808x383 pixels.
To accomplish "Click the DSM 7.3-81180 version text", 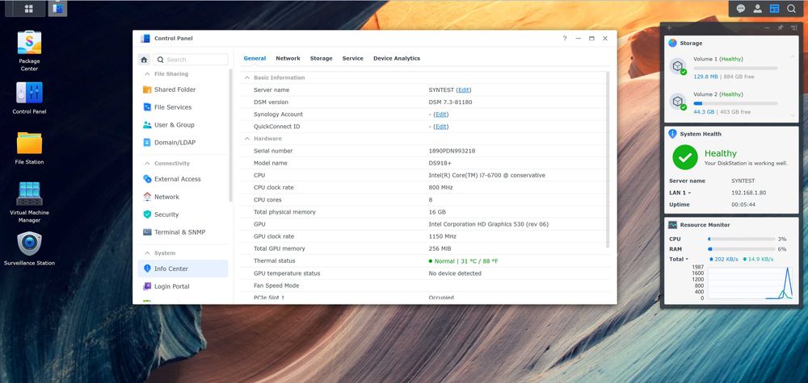I will (450, 102).
